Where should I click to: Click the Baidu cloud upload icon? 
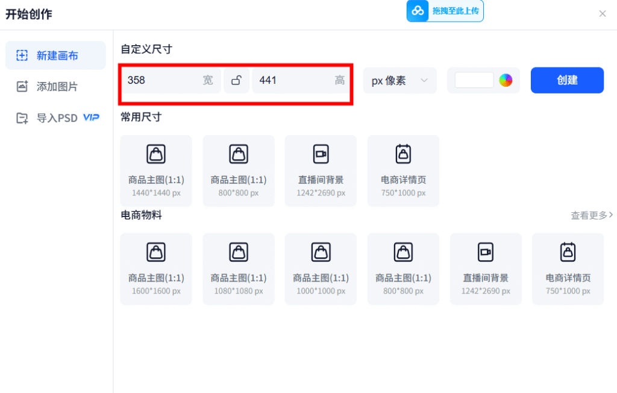click(x=418, y=11)
